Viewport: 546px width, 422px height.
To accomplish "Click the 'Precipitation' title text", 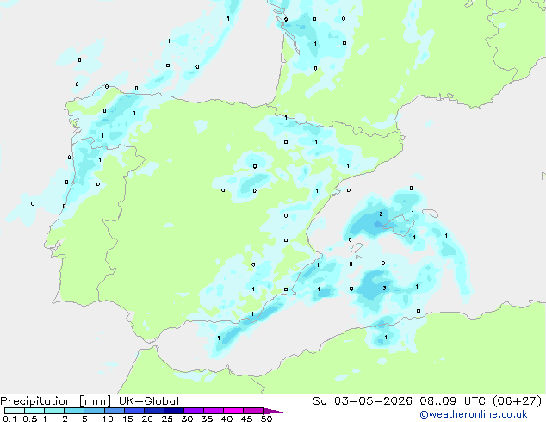I will coord(36,401).
